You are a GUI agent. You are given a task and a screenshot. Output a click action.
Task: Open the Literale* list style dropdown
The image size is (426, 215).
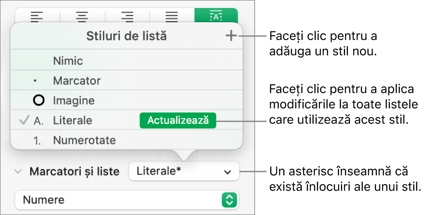[184, 171]
